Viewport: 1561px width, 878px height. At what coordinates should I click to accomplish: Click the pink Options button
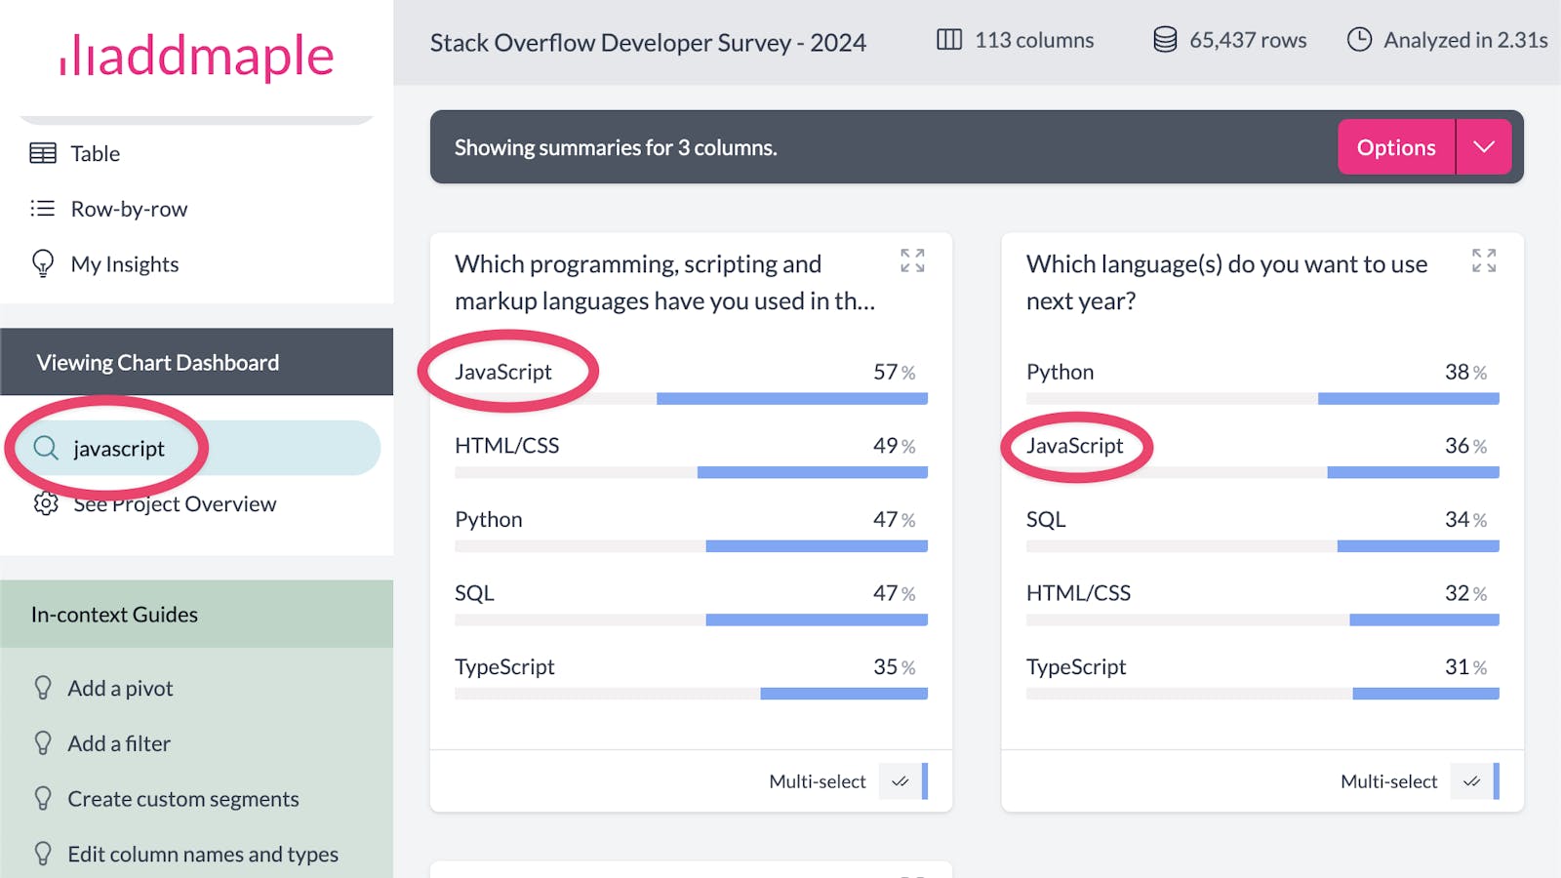pos(1395,147)
